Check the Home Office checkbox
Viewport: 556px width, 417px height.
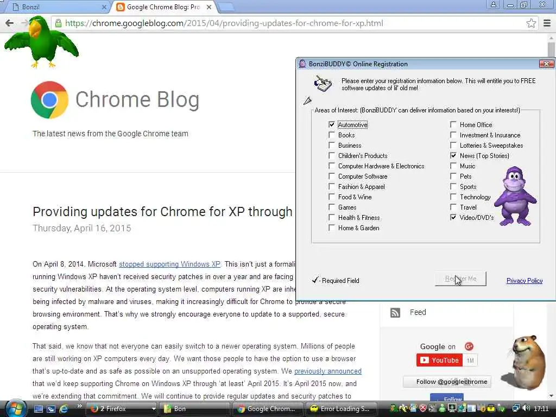click(453, 125)
